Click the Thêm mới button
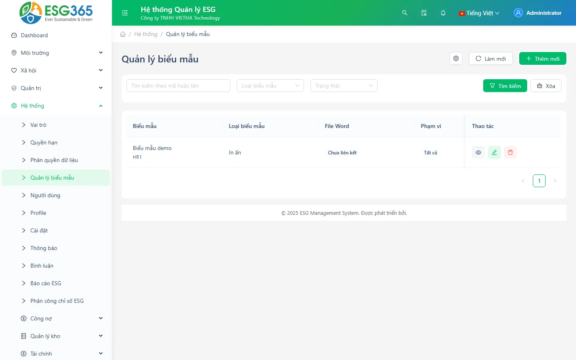 [543, 58]
